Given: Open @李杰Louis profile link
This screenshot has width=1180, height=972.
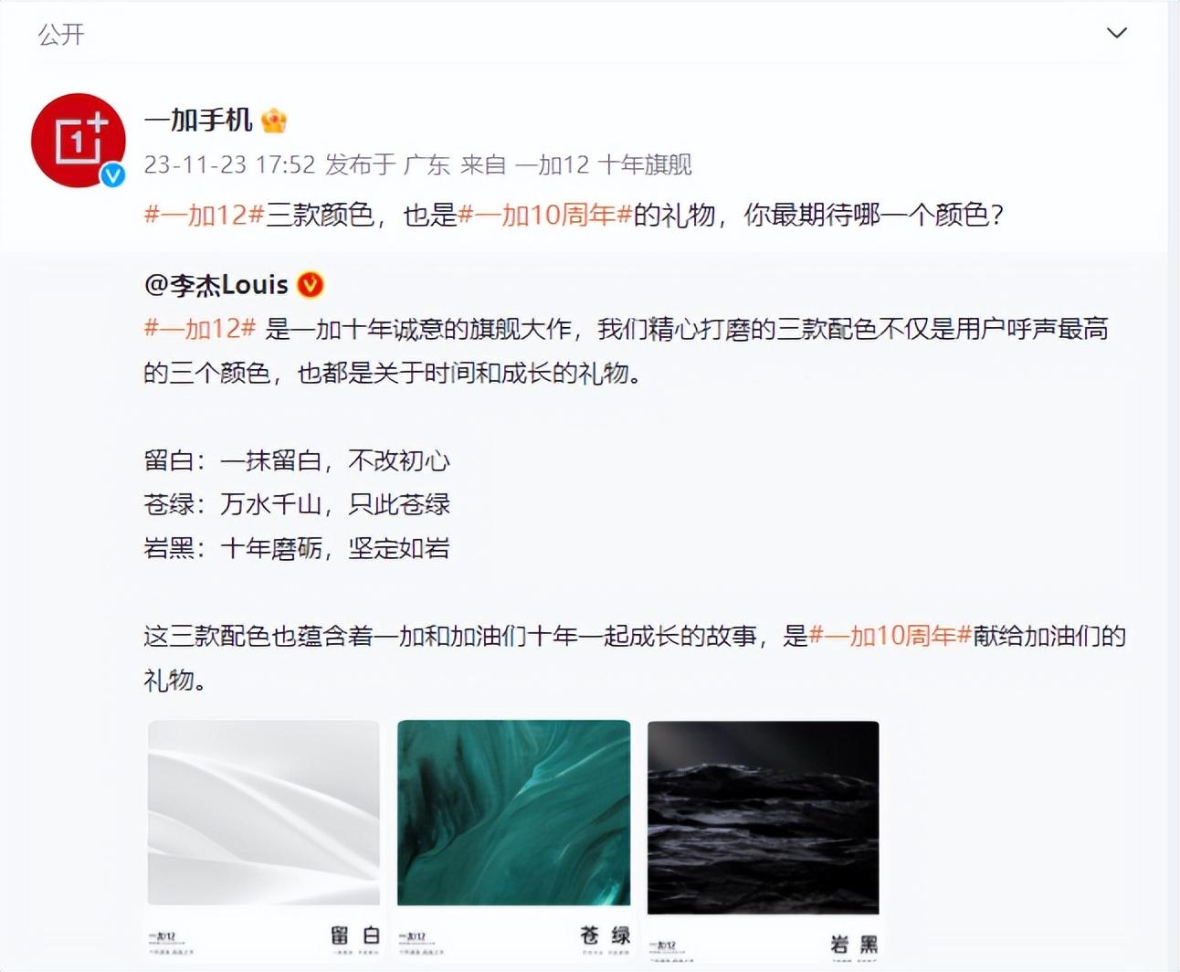Looking at the screenshot, I should tap(216, 285).
